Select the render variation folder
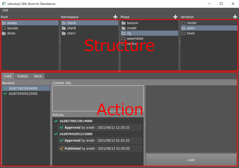The image size is (239, 168). [192, 23]
